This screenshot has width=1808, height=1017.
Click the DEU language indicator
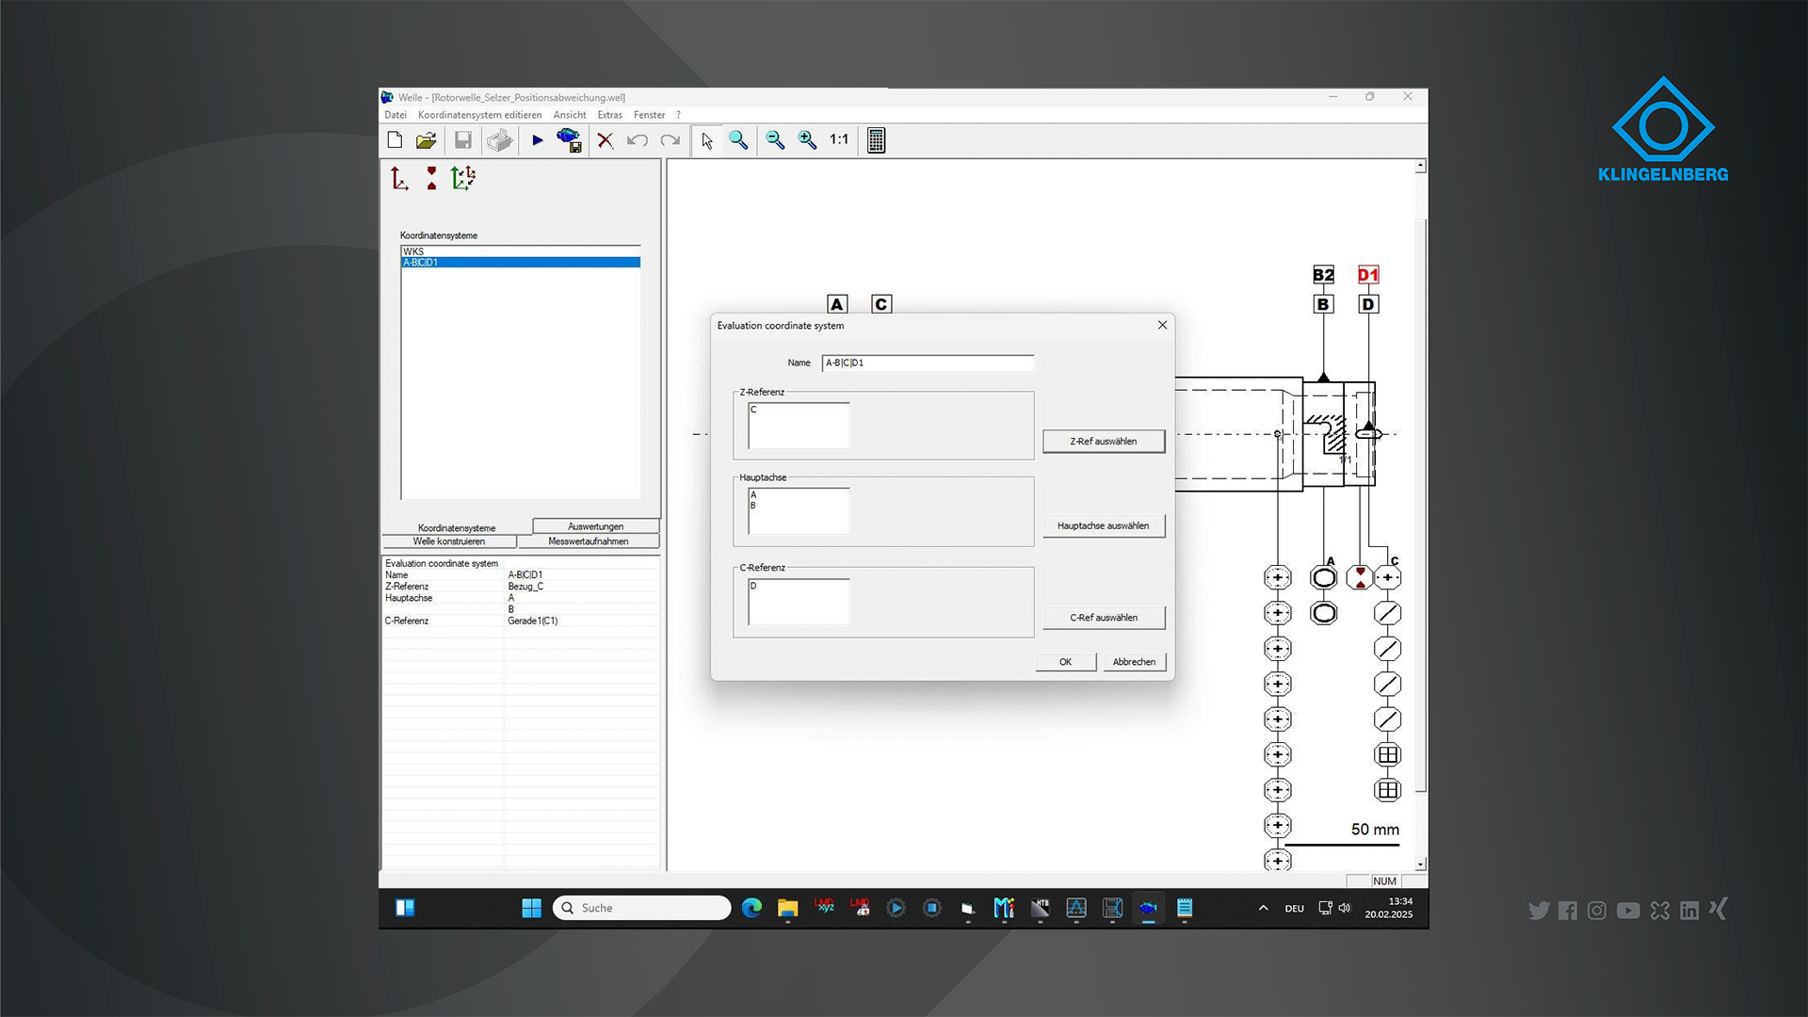1295,909
